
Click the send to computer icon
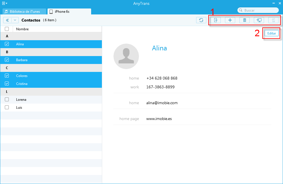[259, 20]
